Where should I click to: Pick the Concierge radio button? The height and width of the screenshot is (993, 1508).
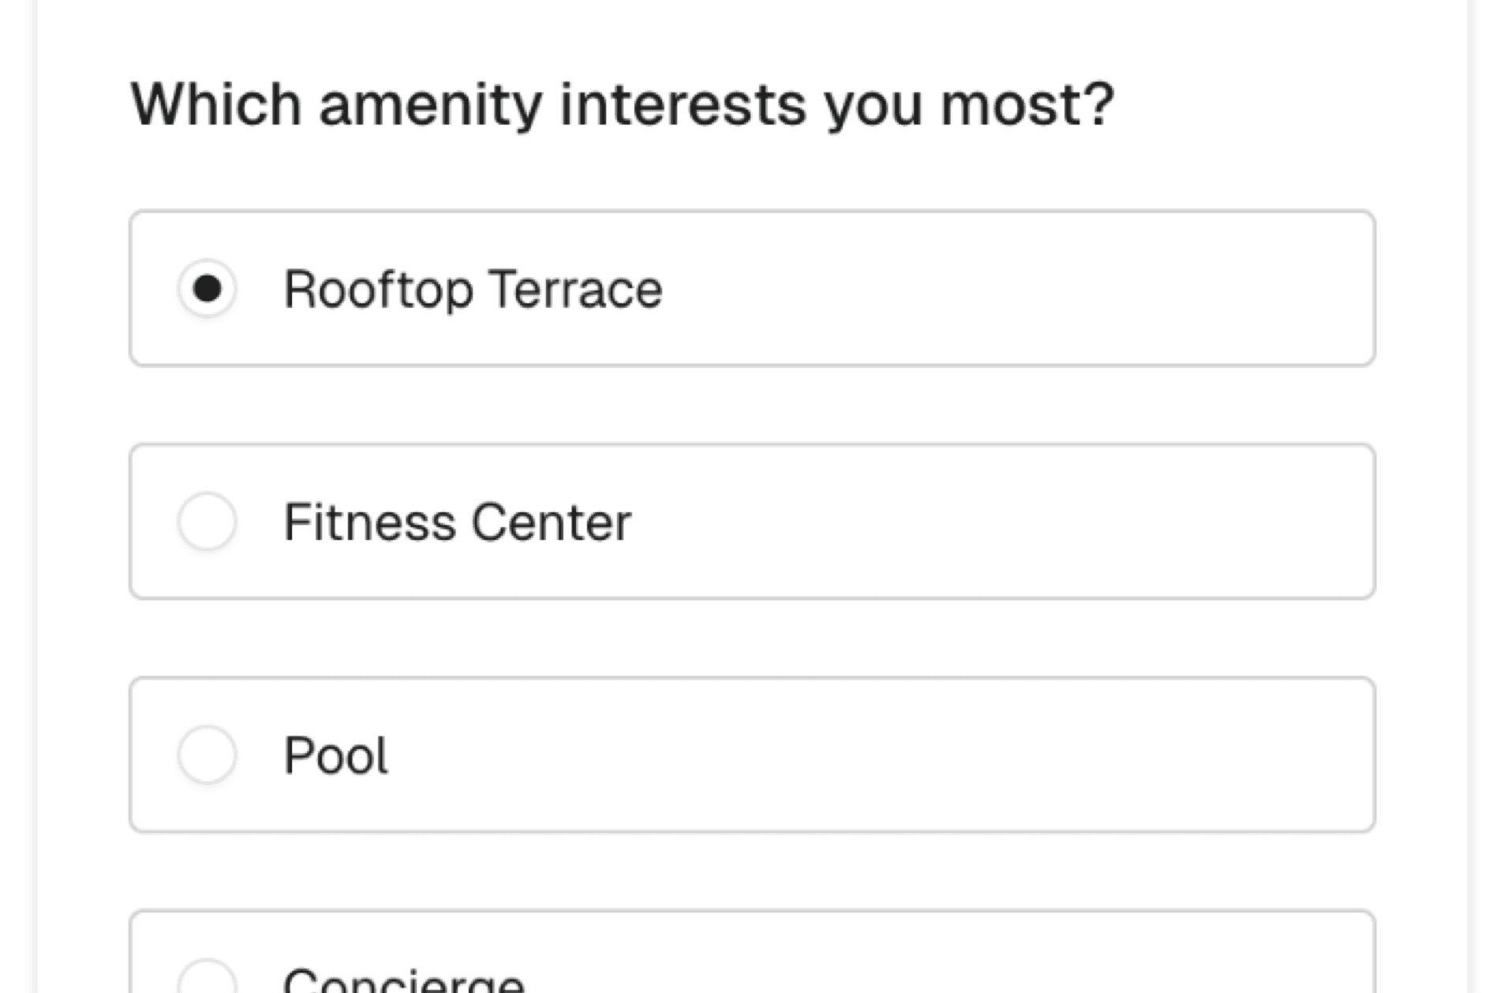(x=207, y=979)
